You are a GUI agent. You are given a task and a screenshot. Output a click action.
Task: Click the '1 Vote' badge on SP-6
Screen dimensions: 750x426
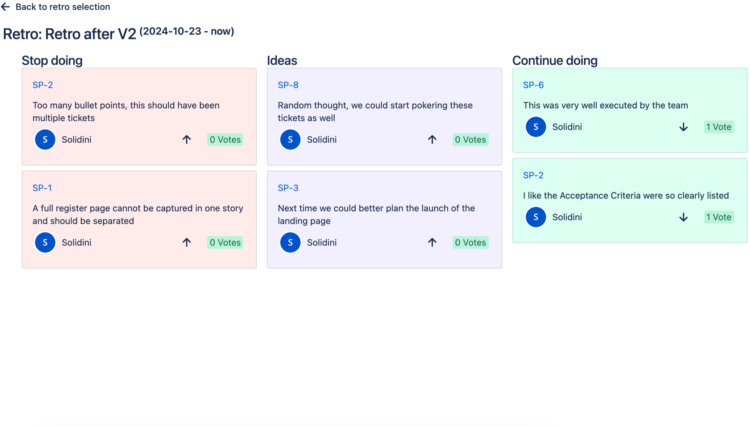coord(719,127)
